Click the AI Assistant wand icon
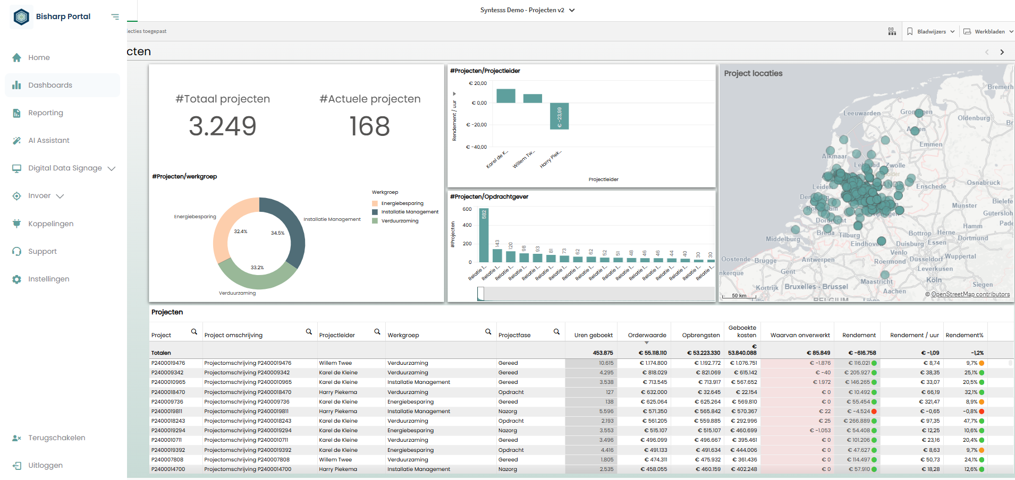Image resolution: width=1015 pixels, height=480 pixels. click(x=17, y=140)
